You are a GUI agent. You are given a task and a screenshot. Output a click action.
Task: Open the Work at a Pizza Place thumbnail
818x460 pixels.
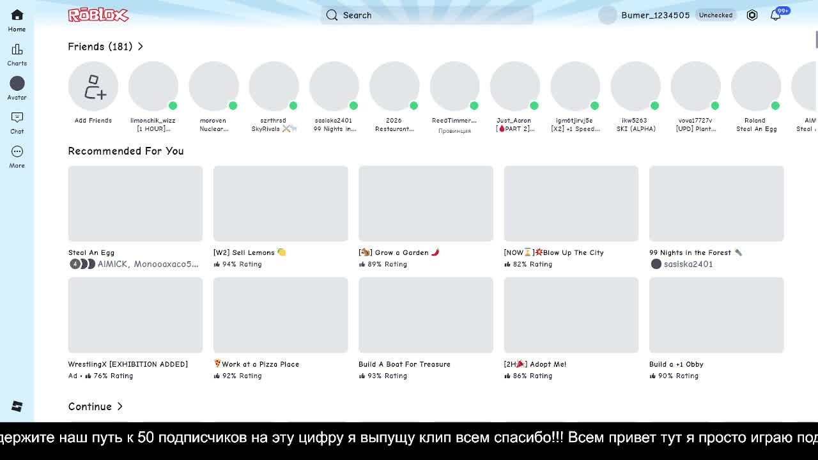pos(281,315)
